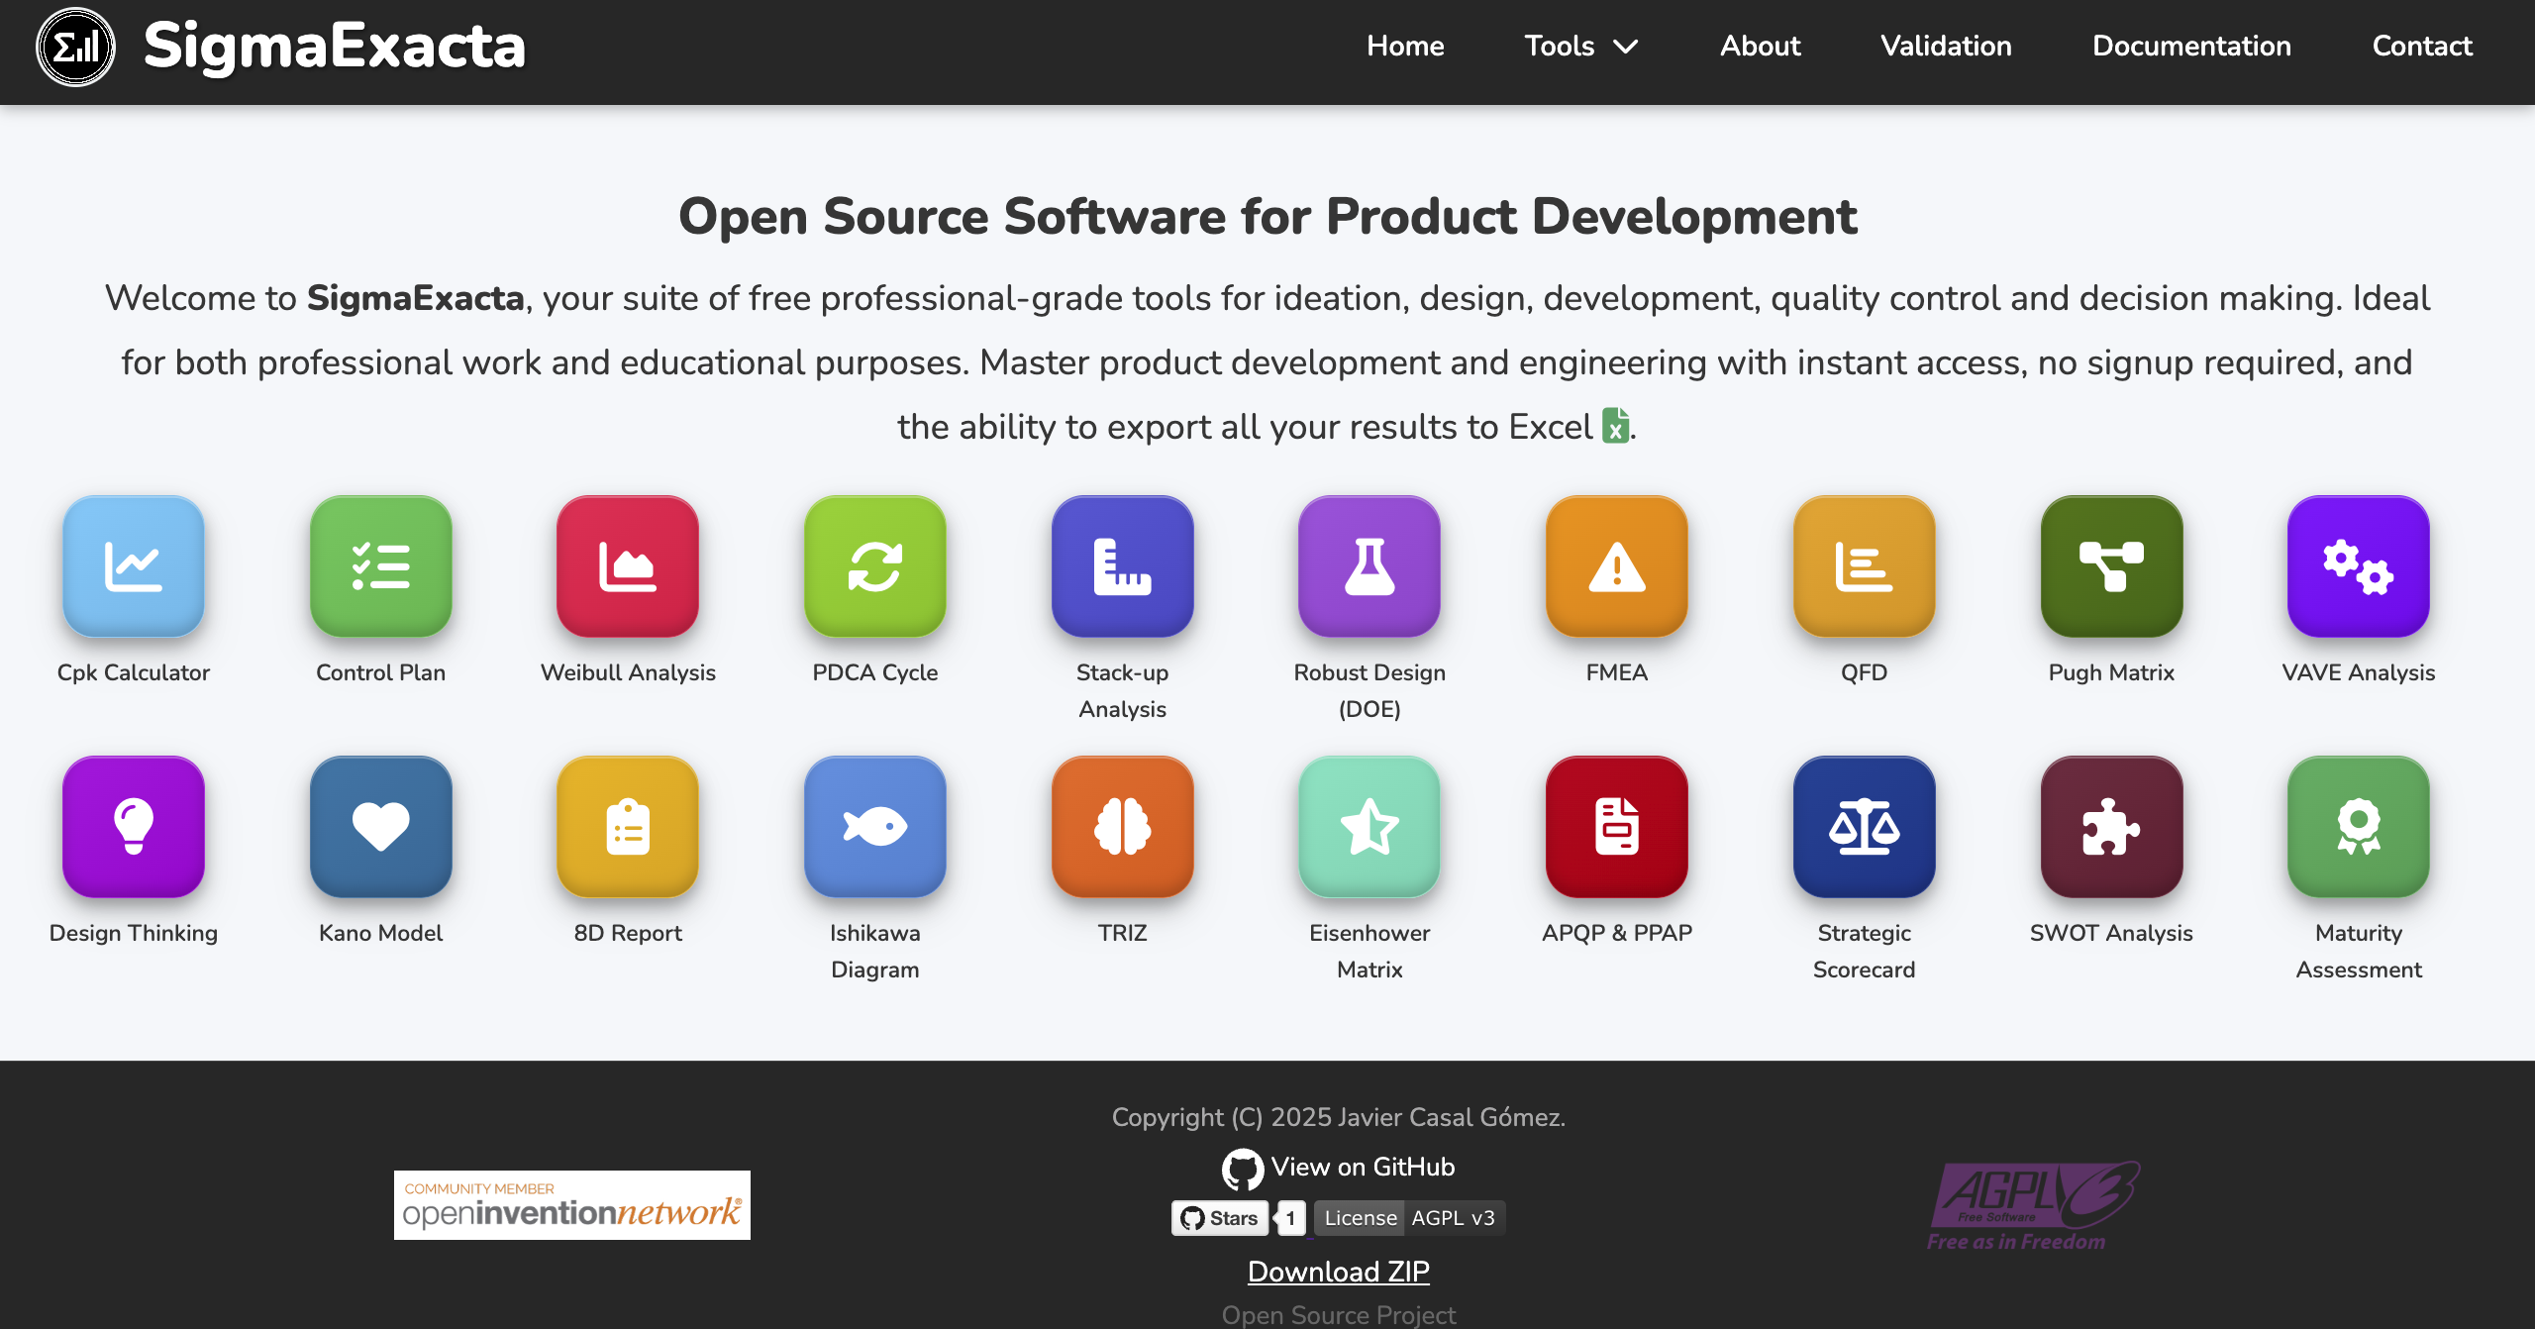This screenshot has height=1329, width=2535.
Task: Click the Ishikawa Diagram fish icon
Action: point(874,827)
